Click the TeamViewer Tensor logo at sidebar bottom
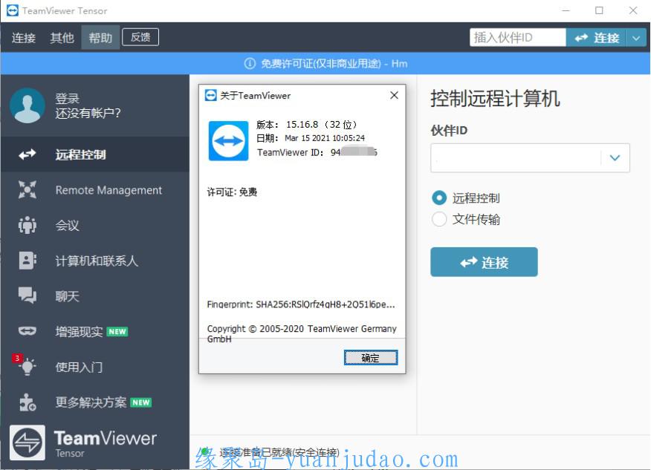The width and height of the screenshot is (651, 470). tap(27, 443)
